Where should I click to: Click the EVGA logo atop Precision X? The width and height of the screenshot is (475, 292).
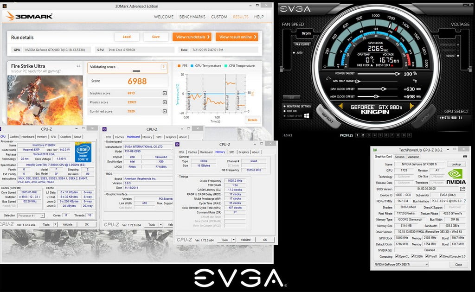(x=294, y=8)
